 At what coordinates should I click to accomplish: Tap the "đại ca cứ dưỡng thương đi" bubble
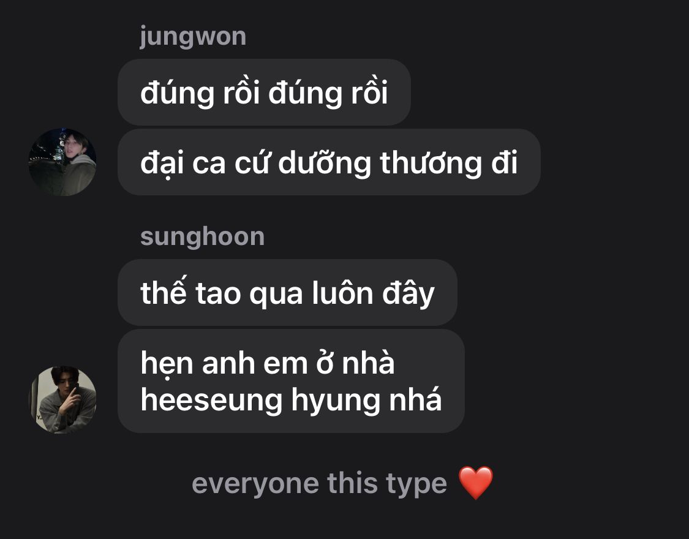(x=329, y=162)
